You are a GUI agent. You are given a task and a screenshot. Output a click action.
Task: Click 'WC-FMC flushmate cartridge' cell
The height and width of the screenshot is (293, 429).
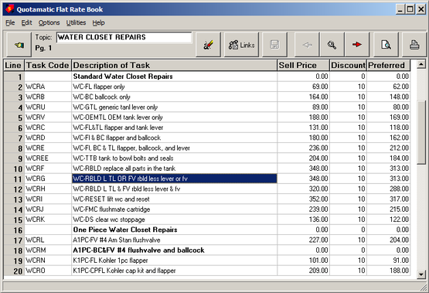click(x=175, y=210)
